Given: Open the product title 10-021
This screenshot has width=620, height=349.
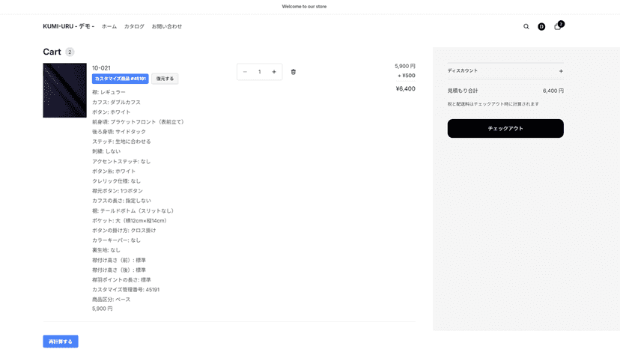Looking at the screenshot, I should pyautogui.click(x=101, y=68).
